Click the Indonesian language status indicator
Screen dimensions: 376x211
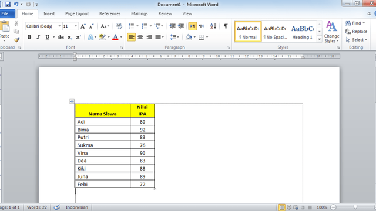[77, 207]
